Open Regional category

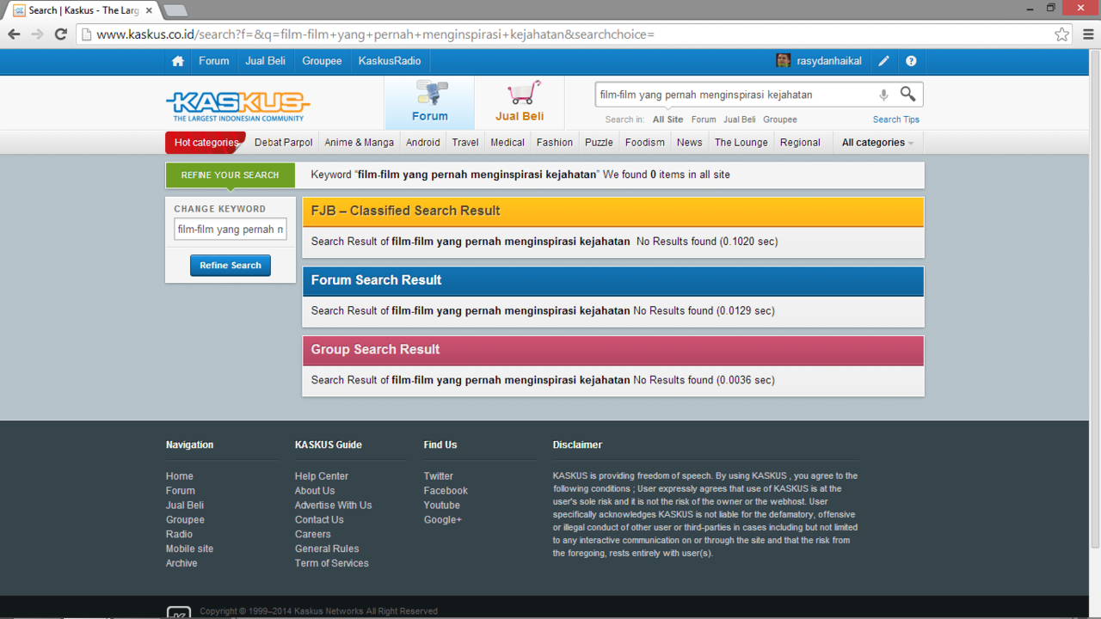tap(800, 143)
